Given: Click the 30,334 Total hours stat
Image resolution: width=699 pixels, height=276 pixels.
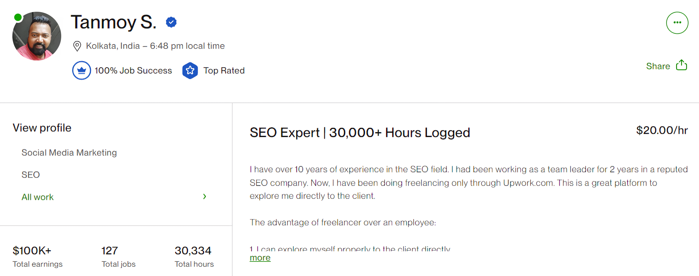Looking at the screenshot, I should 194,257.
